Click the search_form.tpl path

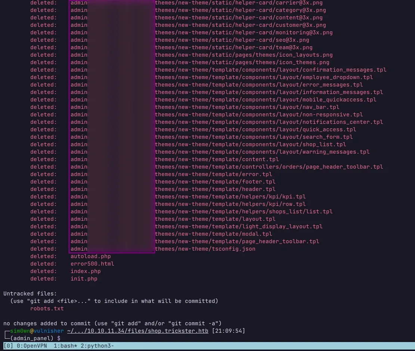point(254,137)
